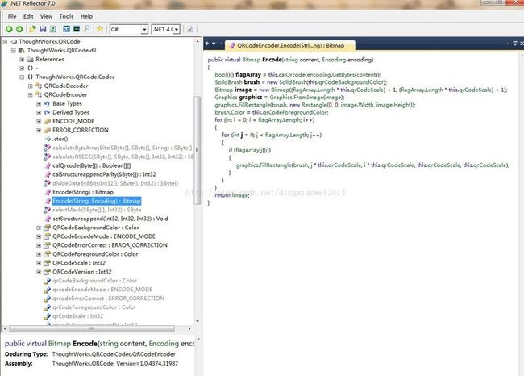Expand the QRCodeDecoder class node
The height and width of the screenshot is (376, 524).
(30, 85)
